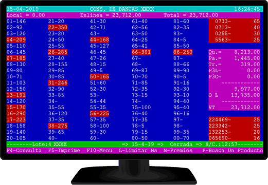Click the 28-155 entry

point(58,65)
